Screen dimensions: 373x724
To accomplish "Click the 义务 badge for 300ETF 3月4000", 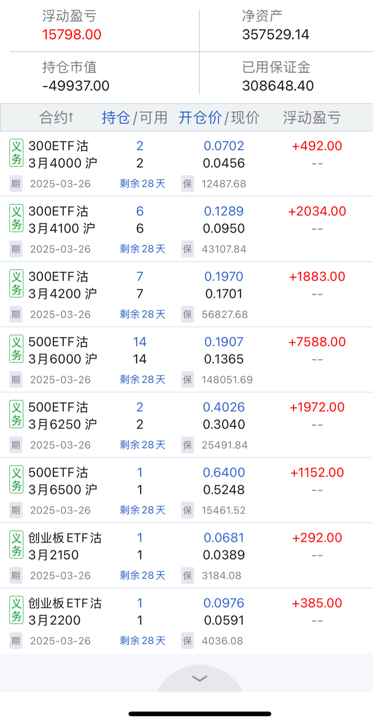I will click(x=16, y=153).
